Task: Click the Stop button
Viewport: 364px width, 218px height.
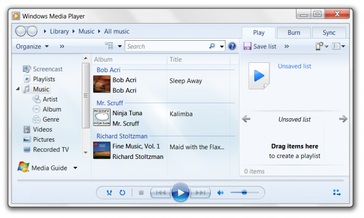Action: (141, 193)
